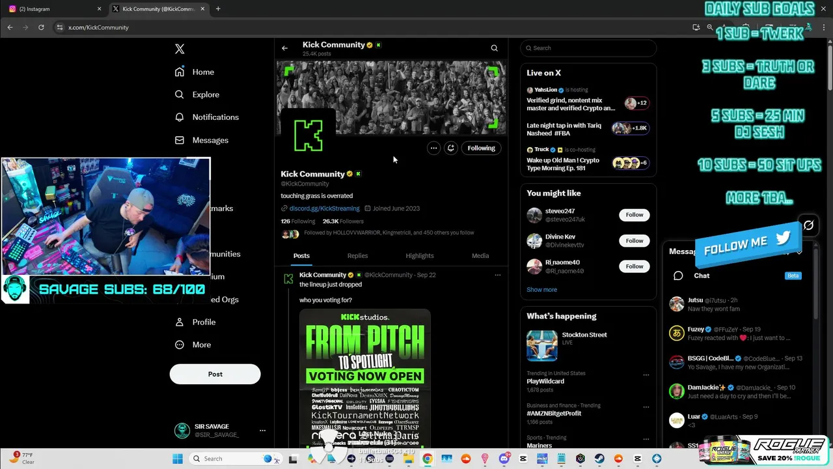833x469 pixels.
Task: Open SIR SAVAGE account switcher dots
Action: [x=262, y=431]
